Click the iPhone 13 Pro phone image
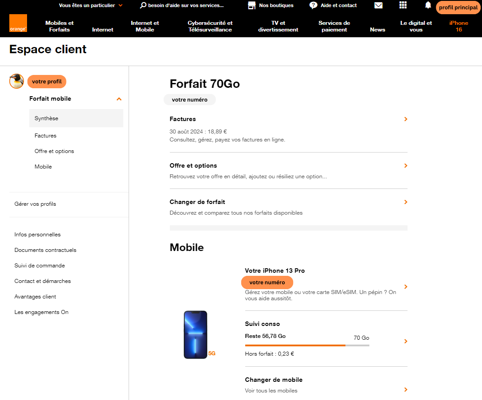Screen dimensions: 482x400 coord(195,335)
